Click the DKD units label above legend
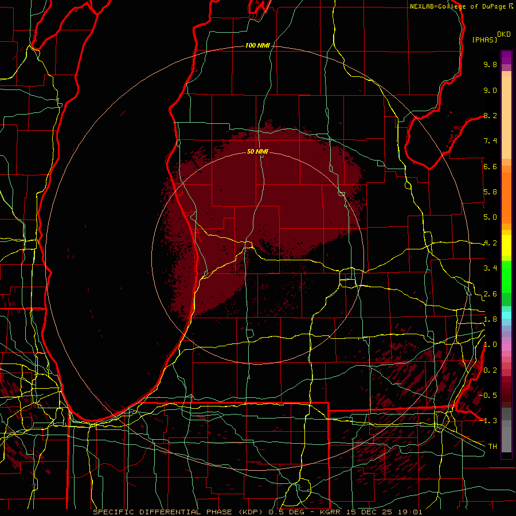The image size is (516, 516). point(504,34)
